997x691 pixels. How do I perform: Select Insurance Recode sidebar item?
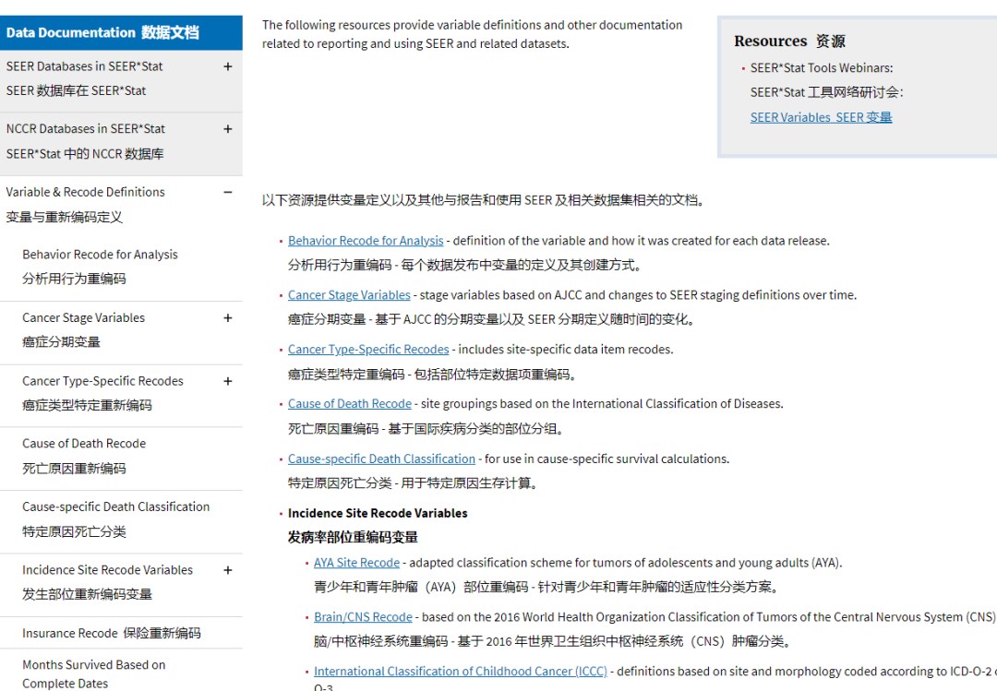pyautogui.click(x=112, y=633)
